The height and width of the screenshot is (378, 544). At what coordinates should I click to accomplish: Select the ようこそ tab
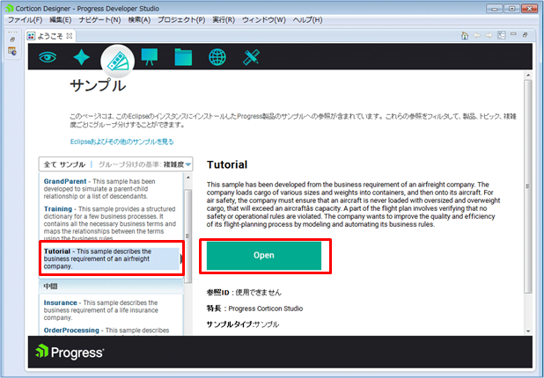point(49,36)
